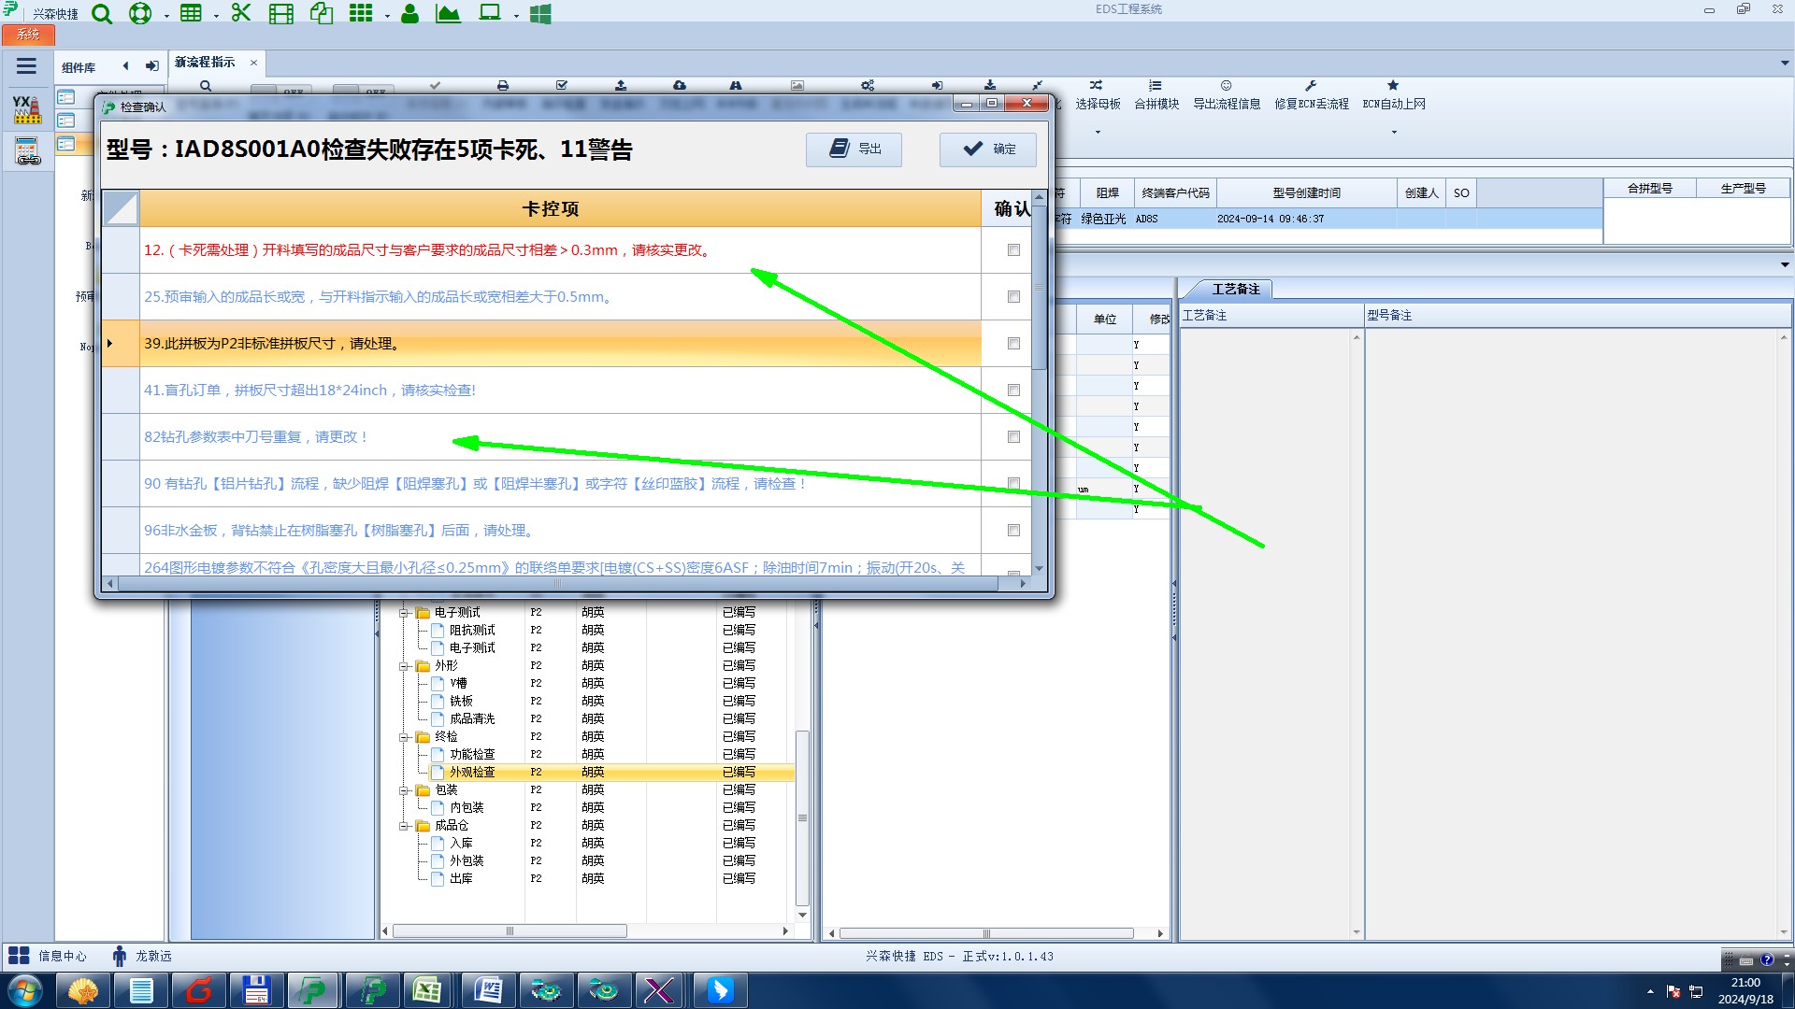Switch to the 工艺备注 tab
Screen dimensions: 1795x1009
tap(1235, 289)
